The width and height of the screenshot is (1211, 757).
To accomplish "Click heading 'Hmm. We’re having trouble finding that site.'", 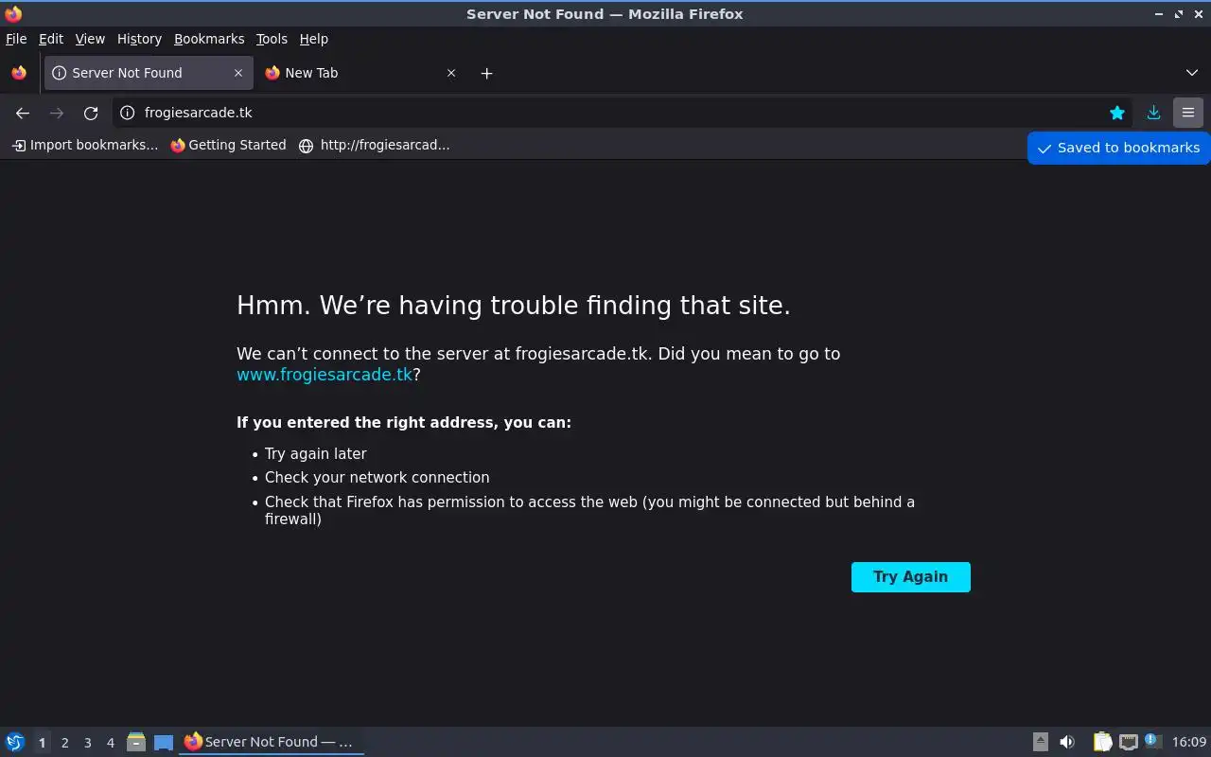I will pos(514,306).
